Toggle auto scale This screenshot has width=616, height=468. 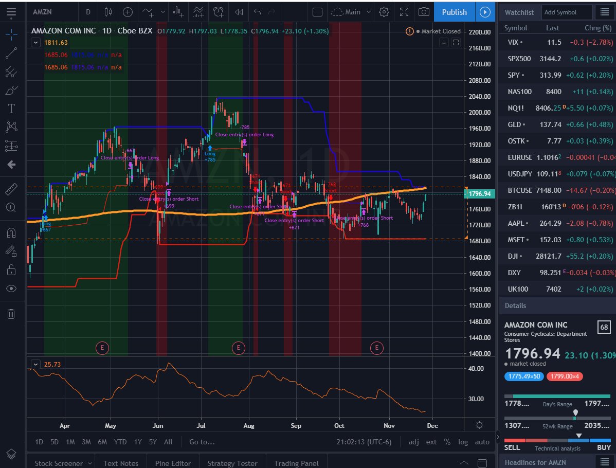tap(482, 442)
